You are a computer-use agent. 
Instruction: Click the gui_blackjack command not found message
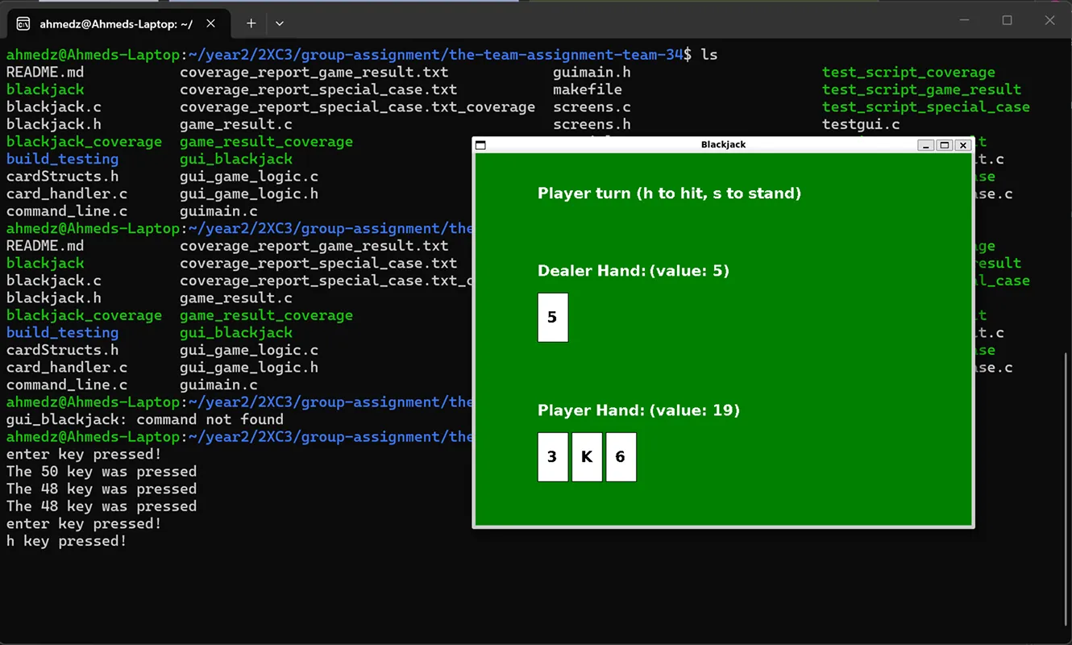(x=145, y=419)
